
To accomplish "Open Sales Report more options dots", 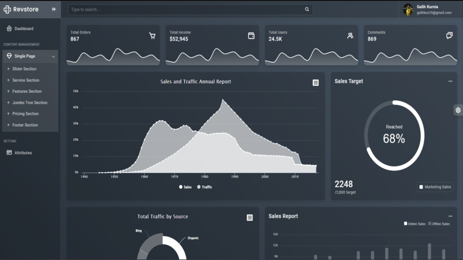I will pyautogui.click(x=450, y=216).
